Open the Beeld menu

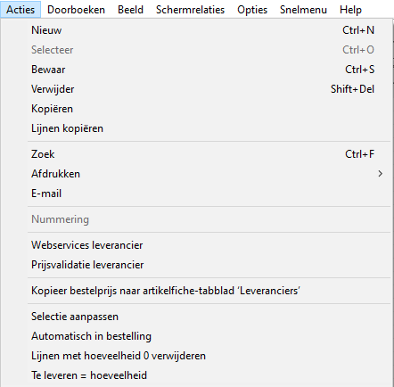pos(130,10)
